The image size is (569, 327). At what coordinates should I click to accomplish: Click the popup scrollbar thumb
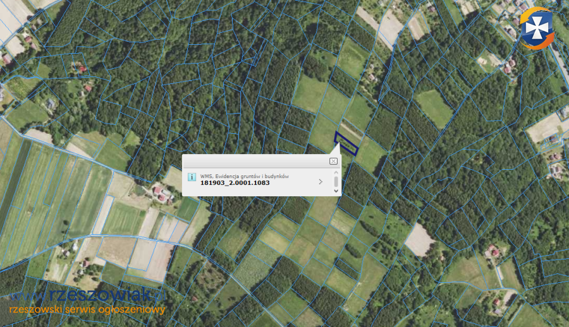click(336, 181)
